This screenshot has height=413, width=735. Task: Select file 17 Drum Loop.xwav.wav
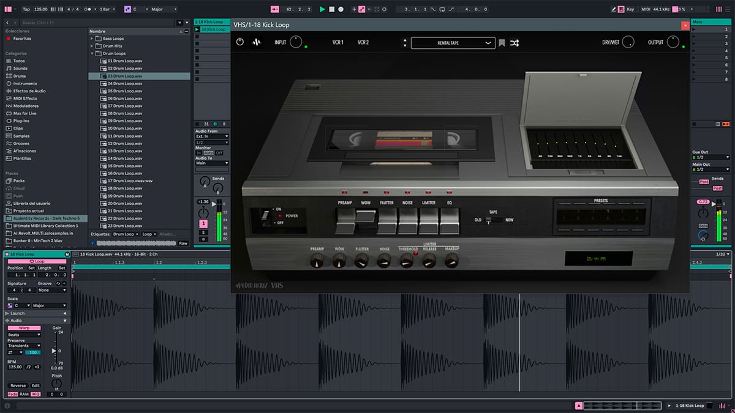[x=130, y=180]
